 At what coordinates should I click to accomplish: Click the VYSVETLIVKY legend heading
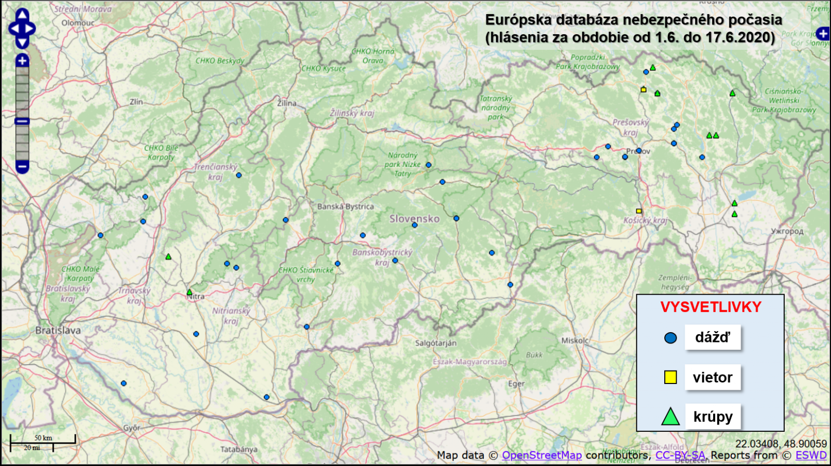pyautogui.click(x=711, y=307)
